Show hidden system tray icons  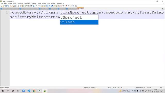tap(133, 91)
